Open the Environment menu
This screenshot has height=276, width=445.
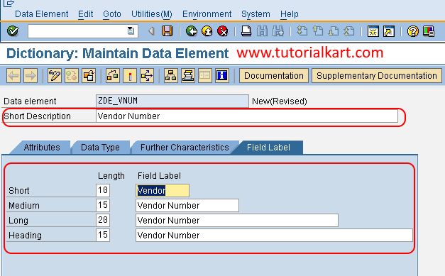207,14
